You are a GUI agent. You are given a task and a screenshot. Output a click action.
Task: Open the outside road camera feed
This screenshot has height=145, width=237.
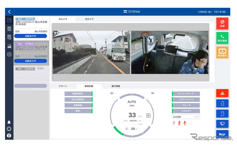[x=91, y=52]
